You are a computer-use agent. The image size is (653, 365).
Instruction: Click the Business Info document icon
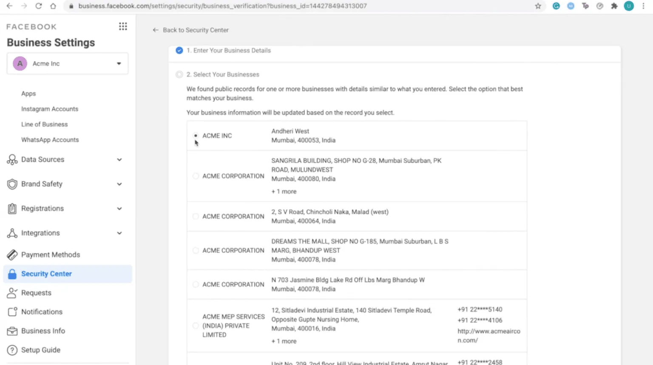click(x=12, y=331)
